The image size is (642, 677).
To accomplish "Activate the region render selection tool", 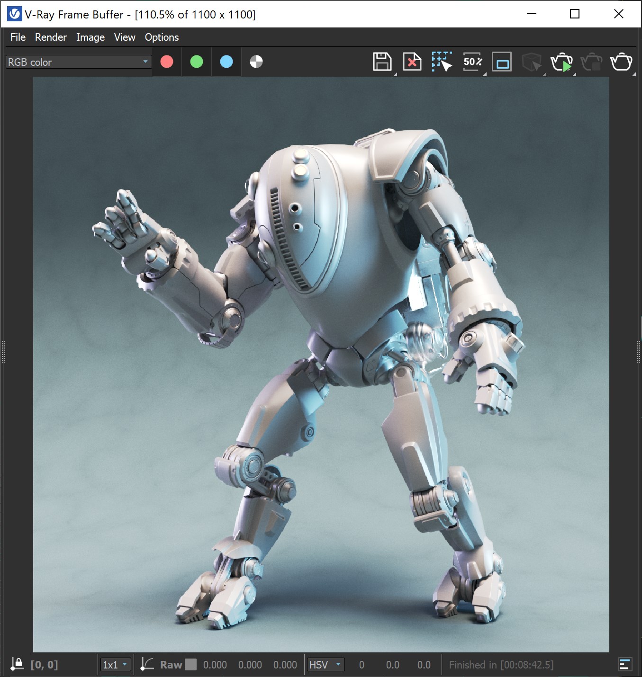I will click(441, 62).
